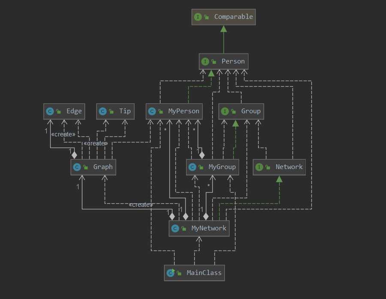386x299 pixels.
Task: Click the Group interface label
Action: [x=251, y=111]
